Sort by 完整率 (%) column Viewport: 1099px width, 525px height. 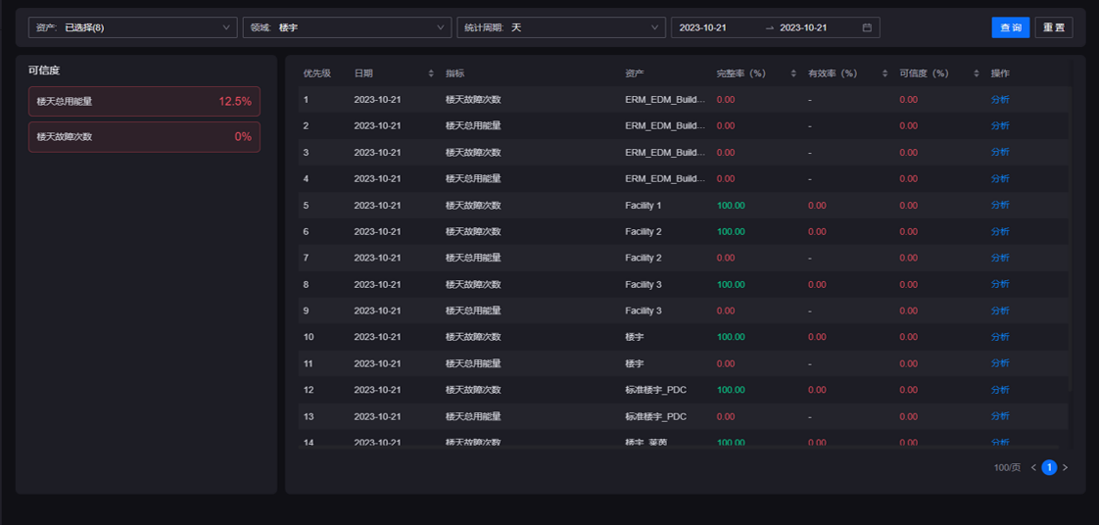pos(793,73)
